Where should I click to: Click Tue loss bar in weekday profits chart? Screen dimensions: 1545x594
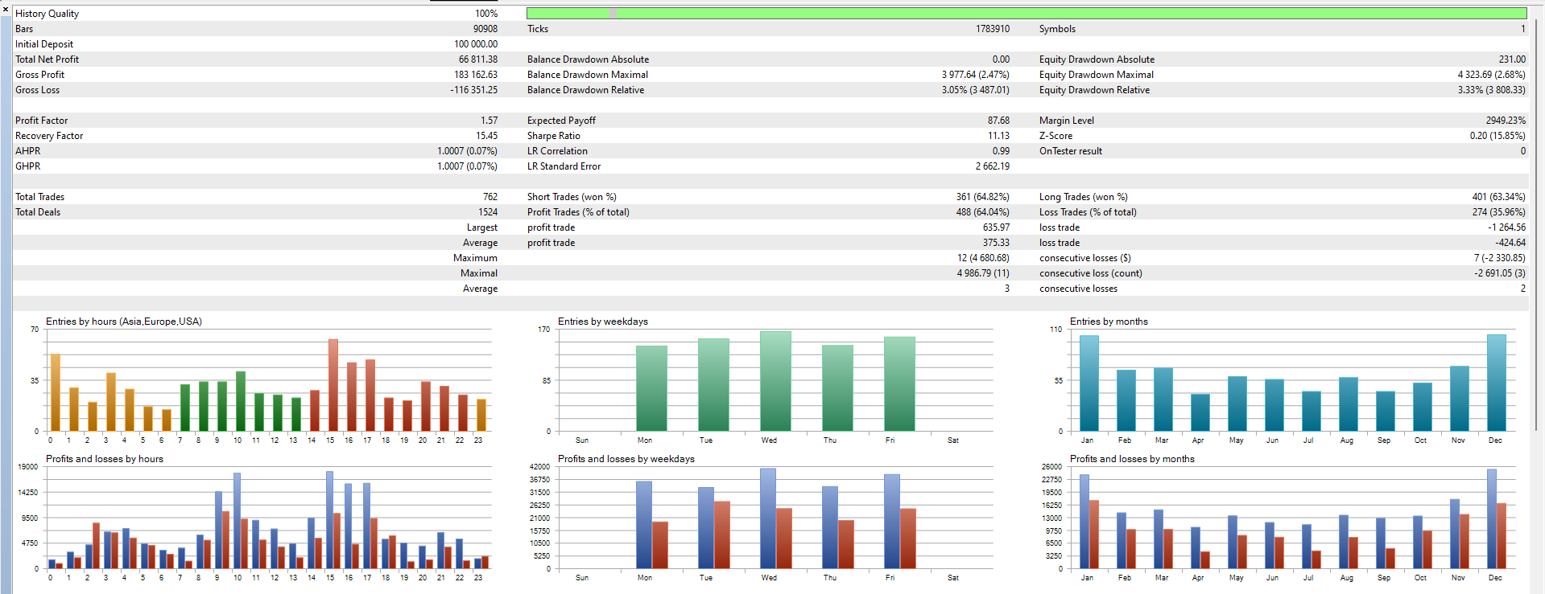(x=721, y=535)
